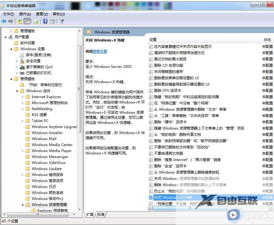Click the 基于策略的 QoS chart icon
Image resolution: width=274 pixels, height=225 pixels.
tap(22, 67)
